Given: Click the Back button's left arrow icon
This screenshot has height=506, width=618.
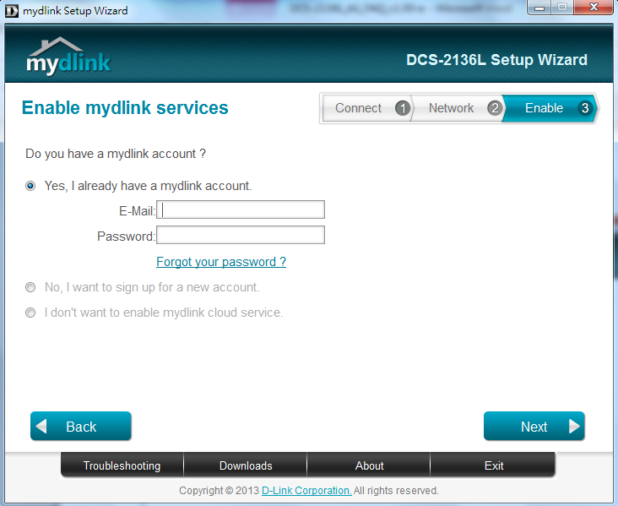Looking at the screenshot, I should pos(42,427).
